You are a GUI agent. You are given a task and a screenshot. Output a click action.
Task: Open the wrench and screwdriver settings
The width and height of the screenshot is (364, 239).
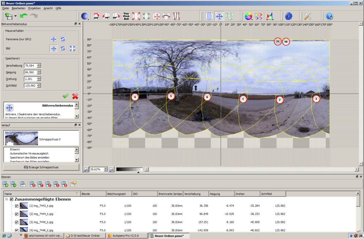pos(308,16)
